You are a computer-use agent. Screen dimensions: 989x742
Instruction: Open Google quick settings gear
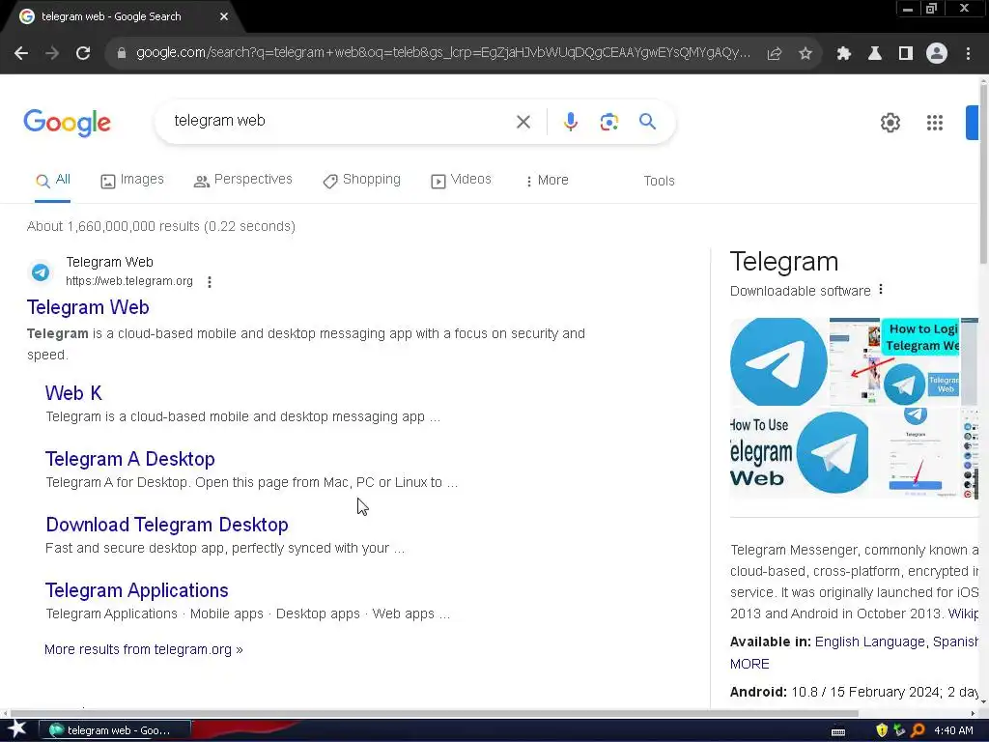[890, 123]
